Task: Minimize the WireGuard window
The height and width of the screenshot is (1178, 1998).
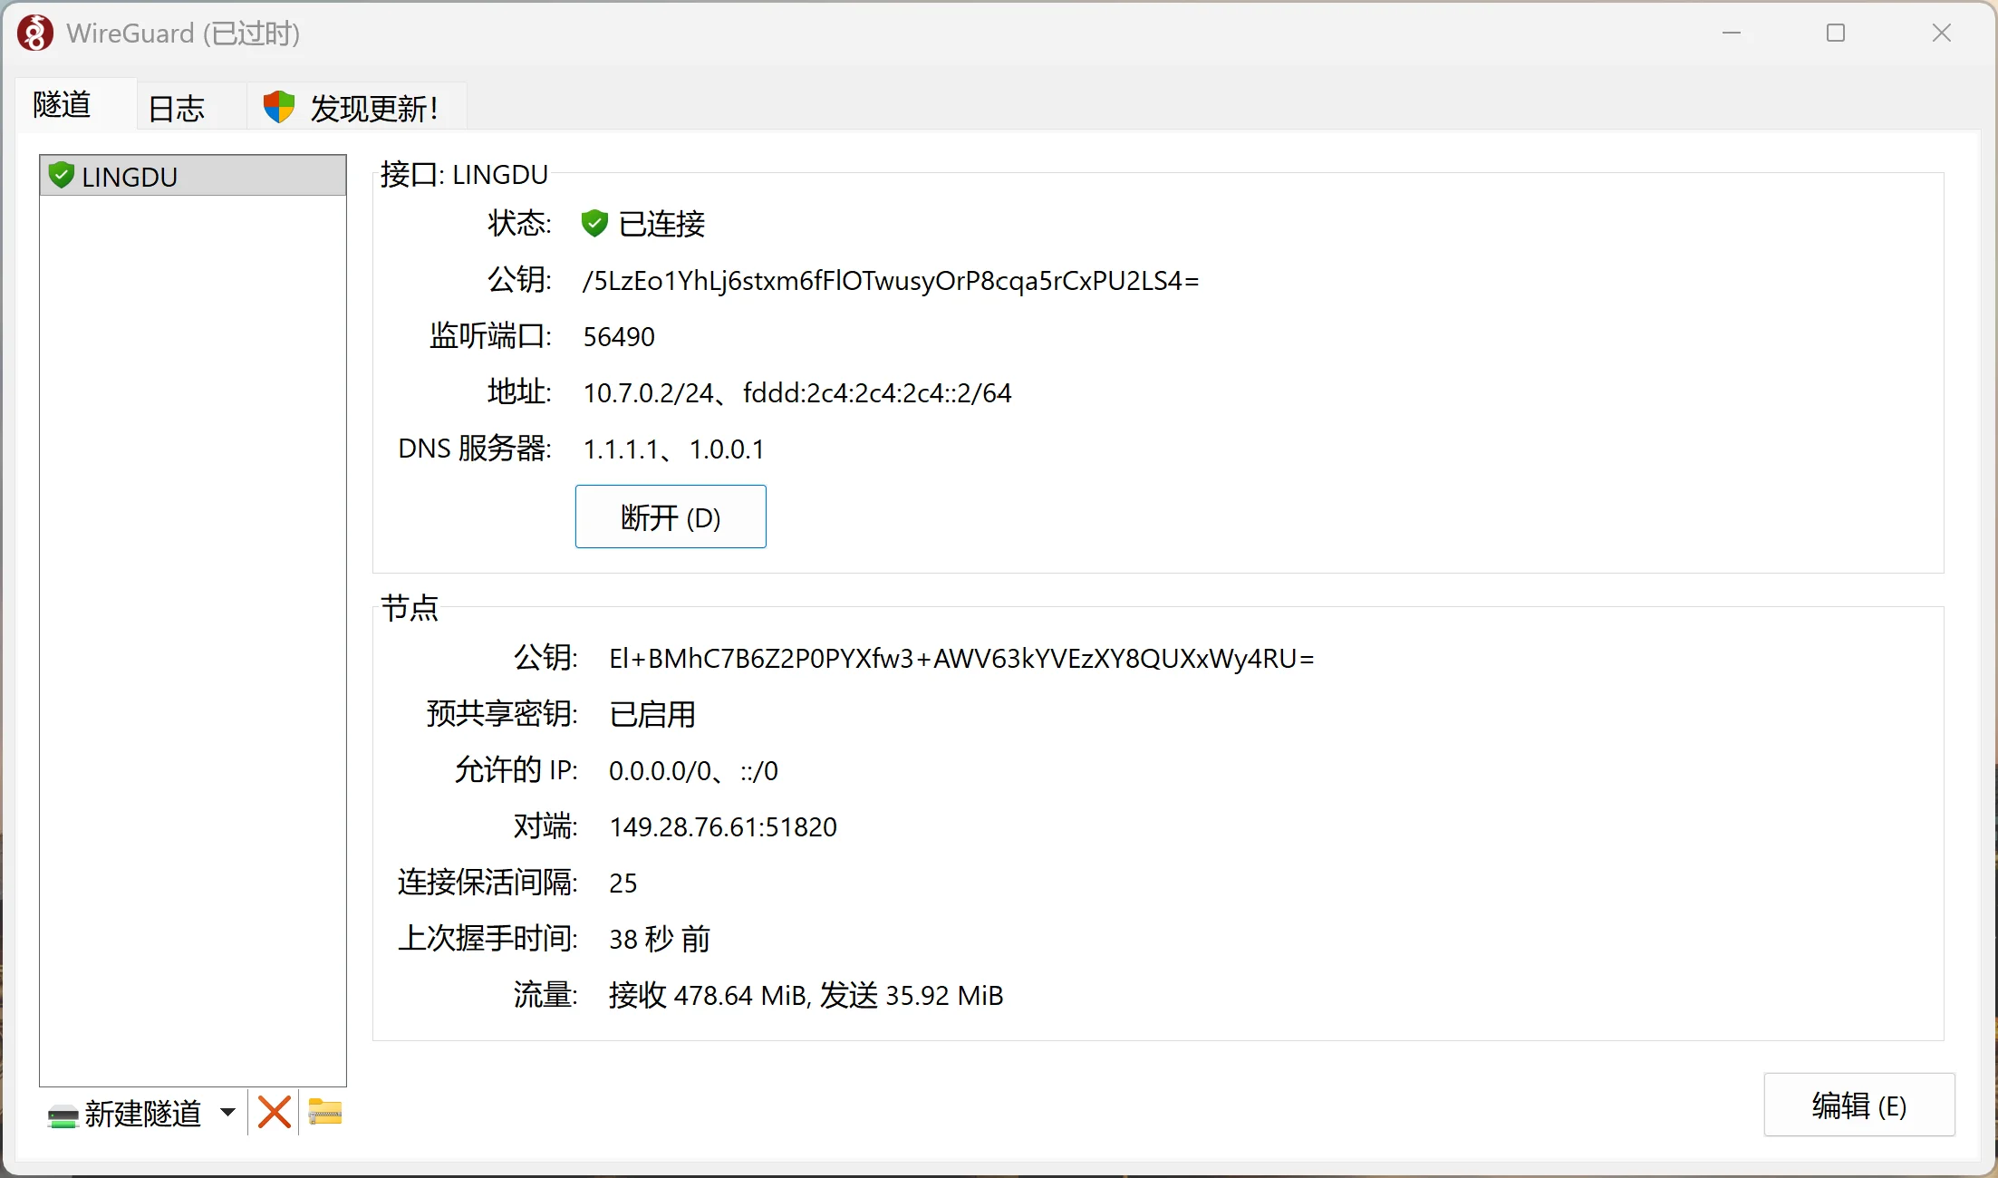Action: pos(1732,34)
